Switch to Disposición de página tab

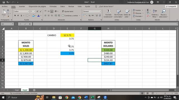[x=37, y=6]
